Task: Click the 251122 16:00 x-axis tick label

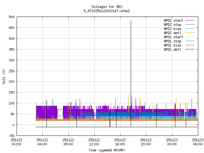Action: pos(120,142)
